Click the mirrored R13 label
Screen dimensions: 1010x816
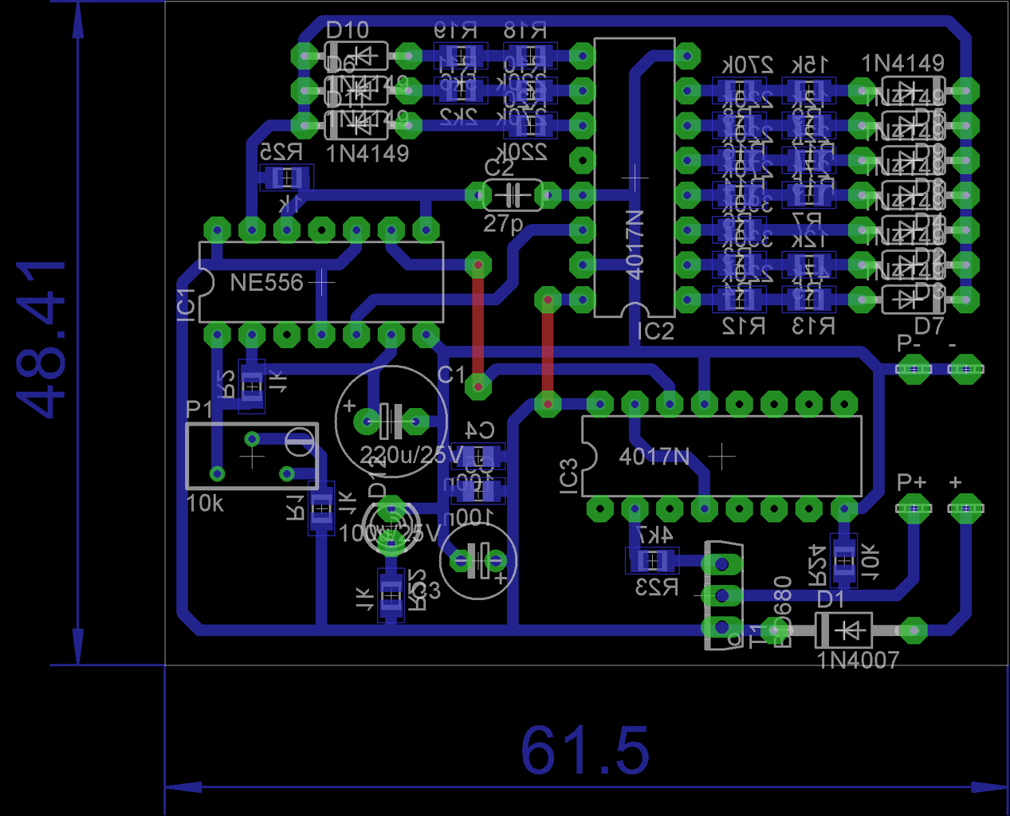[x=814, y=326]
